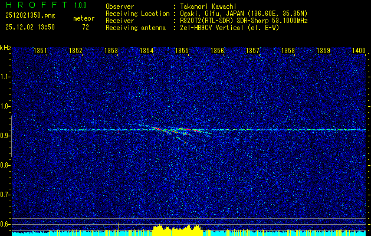Click the yellow signal-level hump in bottom graph
The width and height of the screenshot is (371, 236).
point(177,231)
